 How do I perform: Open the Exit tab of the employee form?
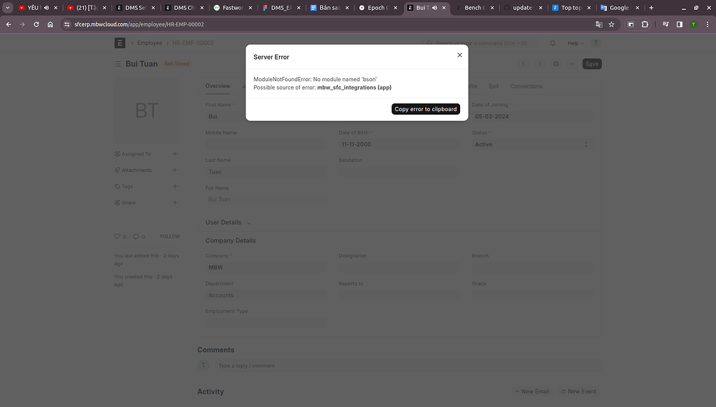[x=494, y=86]
